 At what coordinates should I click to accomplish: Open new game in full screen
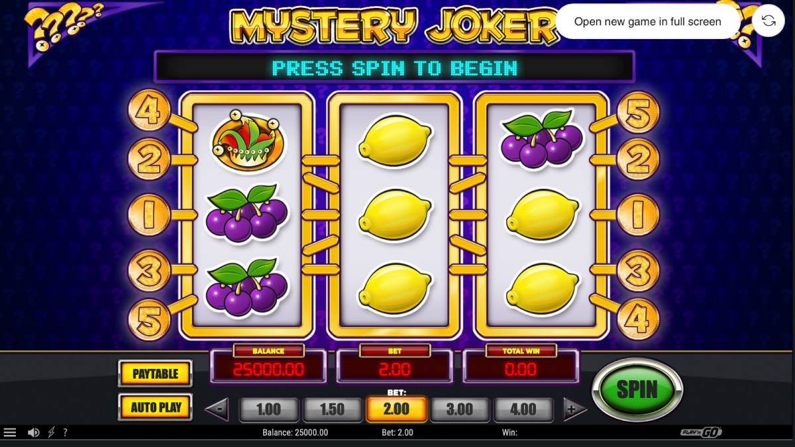(648, 21)
